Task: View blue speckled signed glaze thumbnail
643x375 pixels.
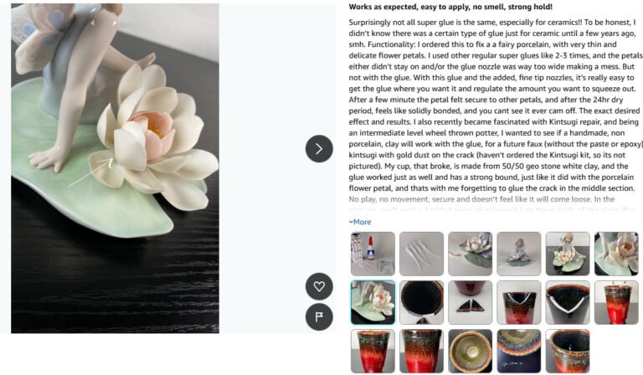Action: (519, 352)
